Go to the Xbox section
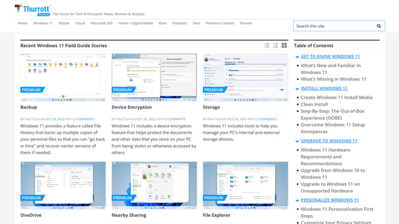 pos(162,23)
